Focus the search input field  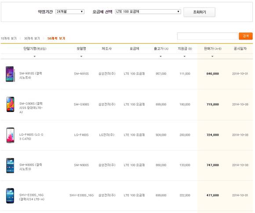click(x=208, y=36)
